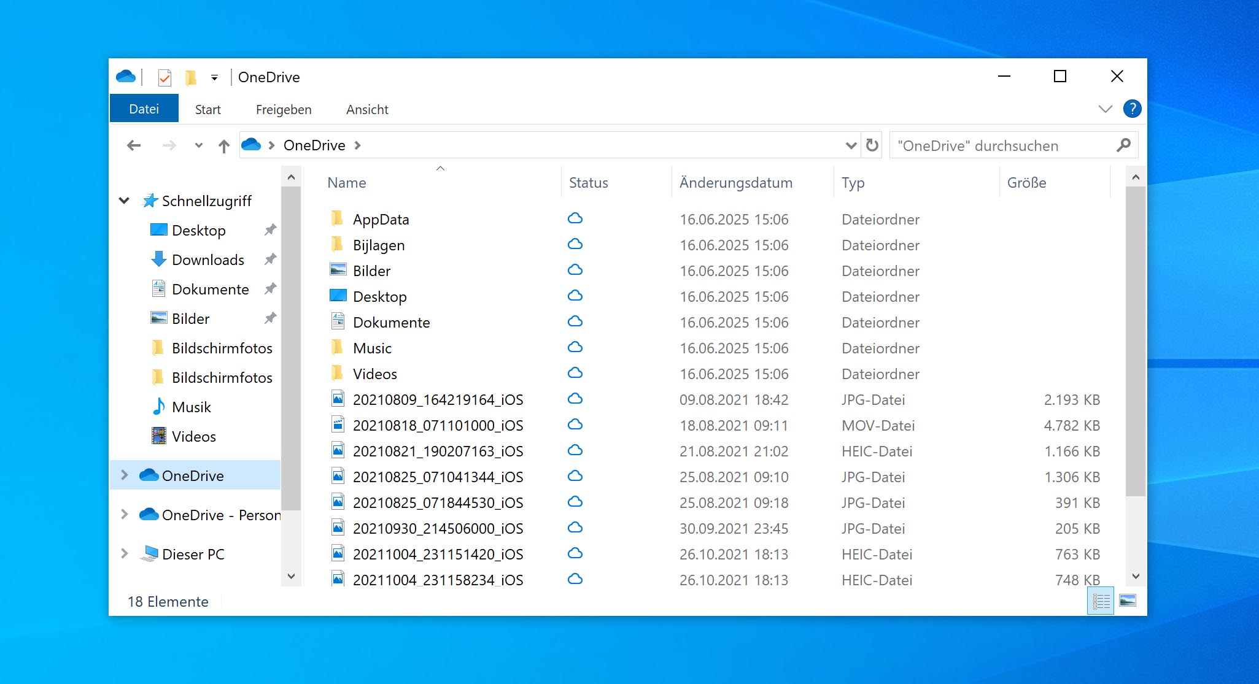The height and width of the screenshot is (684, 1259).
Task: Click the New folder icon in quick access toolbar
Action: pyautogui.click(x=191, y=77)
